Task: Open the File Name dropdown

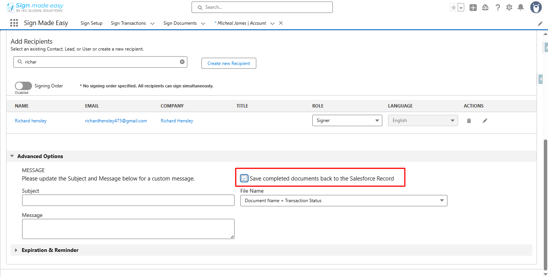Action: pyautogui.click(x=343, y=201)
